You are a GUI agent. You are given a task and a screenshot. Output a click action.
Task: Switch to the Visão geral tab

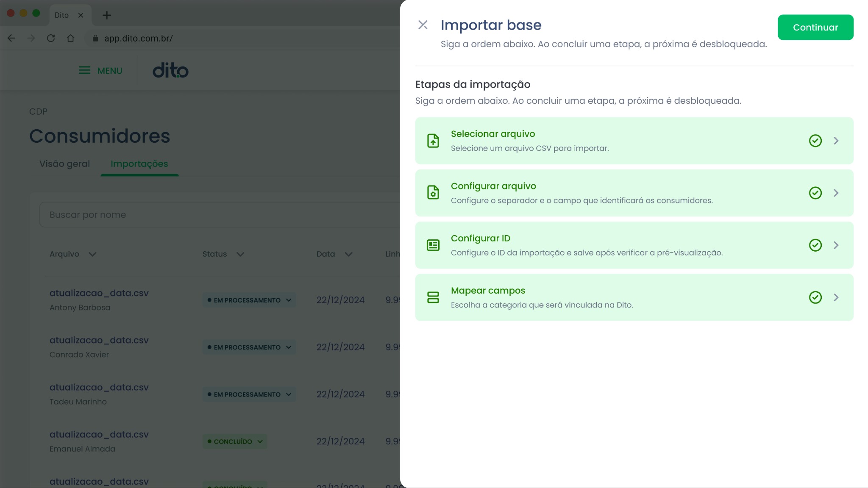(64, 164)
